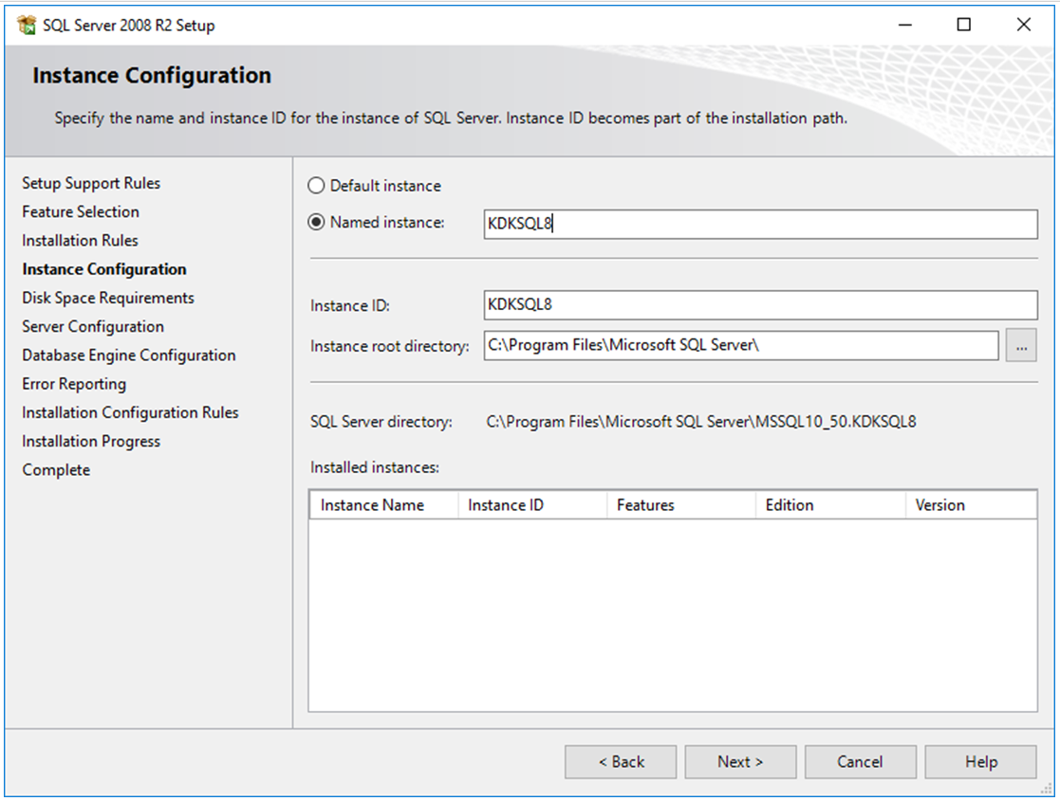The height and width of the screenshot is (801, 1060).
Task: Click the Instance ID text field
Action: (760, 304)
